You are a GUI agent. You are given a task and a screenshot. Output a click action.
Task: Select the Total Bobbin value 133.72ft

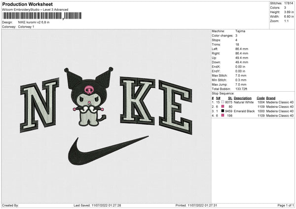pyautogui.click(x=241, y=89)
